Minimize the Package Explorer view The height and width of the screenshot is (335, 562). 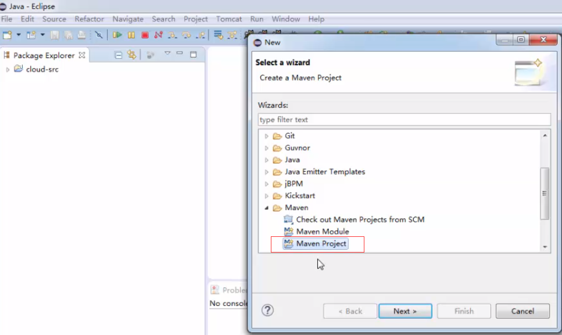(x=180, y=53)
